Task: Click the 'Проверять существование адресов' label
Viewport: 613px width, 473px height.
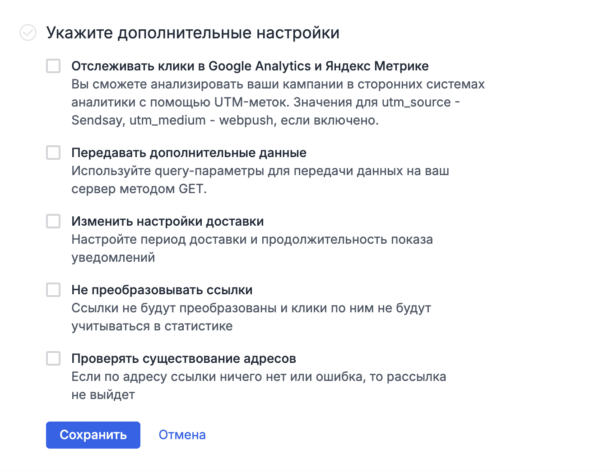Action: (183, 358)
